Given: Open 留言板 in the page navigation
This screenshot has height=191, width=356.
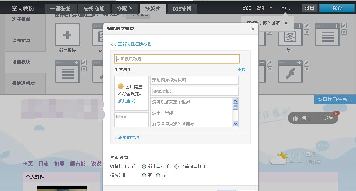Looking at the screenshot, I should click(78, 164).
